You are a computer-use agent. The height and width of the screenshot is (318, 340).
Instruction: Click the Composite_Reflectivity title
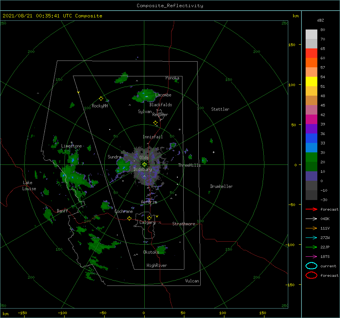(x=170, y=6)
